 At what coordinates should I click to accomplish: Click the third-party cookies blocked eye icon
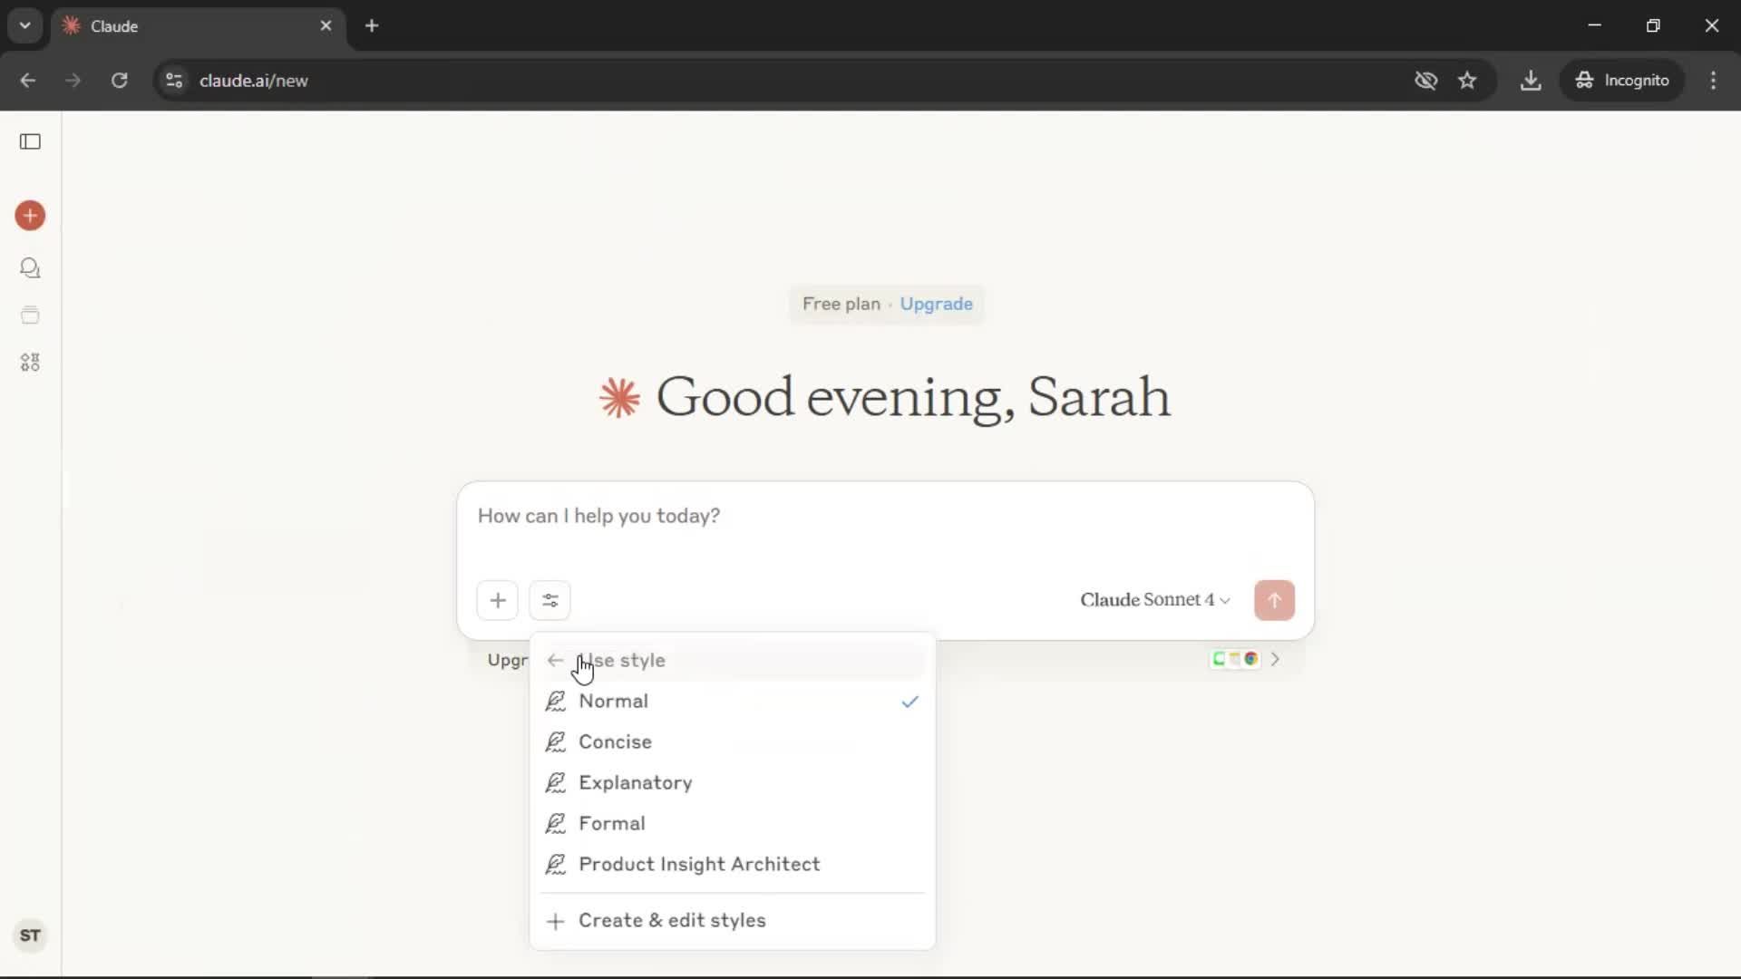coord(1425,81)
